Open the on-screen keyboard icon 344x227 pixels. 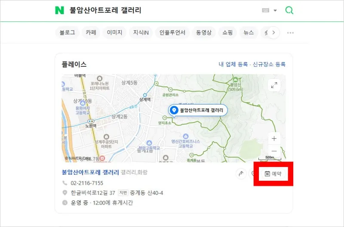click(x=265, y=10)
